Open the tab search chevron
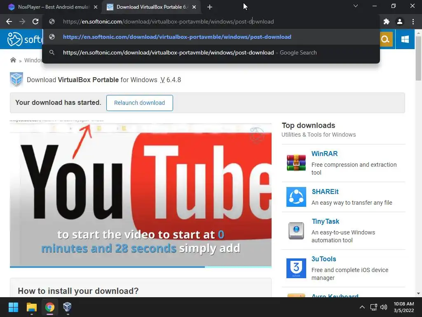Image resolution: width=422 pixels, height=317 pixels. coord(356,6)
